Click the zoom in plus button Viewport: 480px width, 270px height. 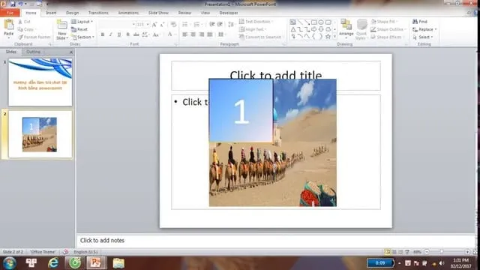[x=467, y=252]
